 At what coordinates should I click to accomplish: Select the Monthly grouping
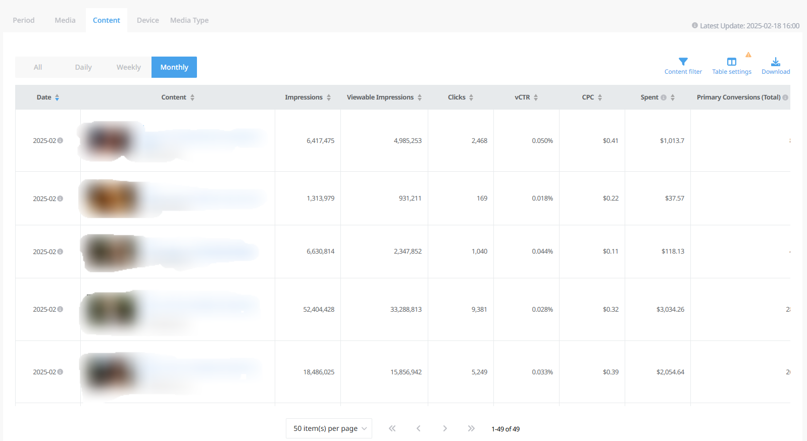pos(174,67)
